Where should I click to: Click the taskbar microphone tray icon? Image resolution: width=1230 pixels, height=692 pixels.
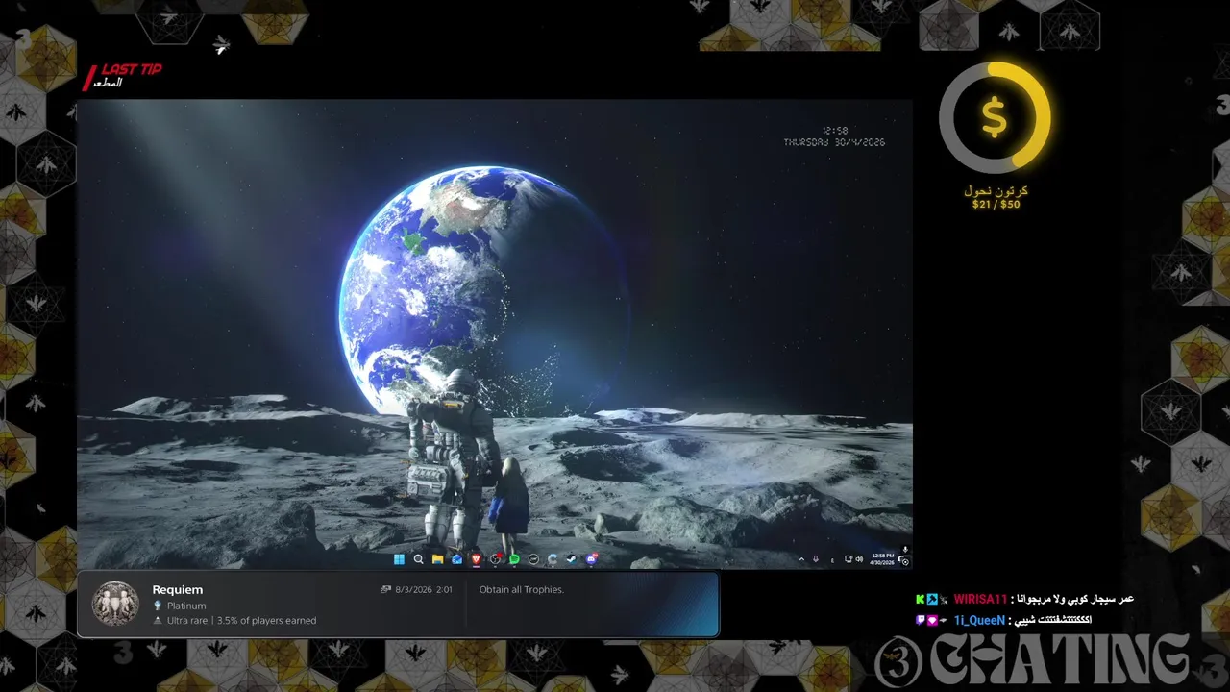click(x=816, y=559)
